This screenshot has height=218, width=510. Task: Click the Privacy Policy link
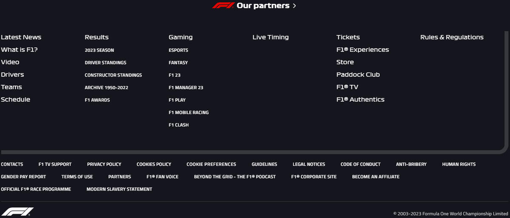tap(104, 164)
